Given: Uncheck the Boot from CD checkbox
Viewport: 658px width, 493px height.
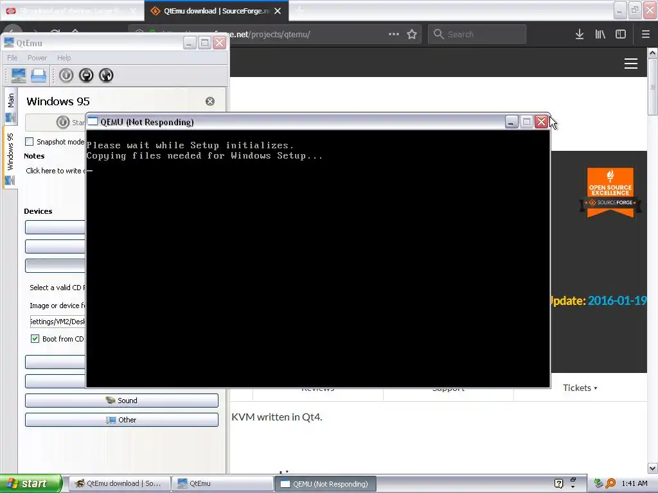Looking at the screenshot, I should coord(35,339).
